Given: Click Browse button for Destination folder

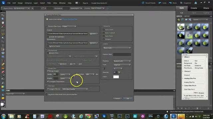Looking at the screenshot, I should click(94, 43).
